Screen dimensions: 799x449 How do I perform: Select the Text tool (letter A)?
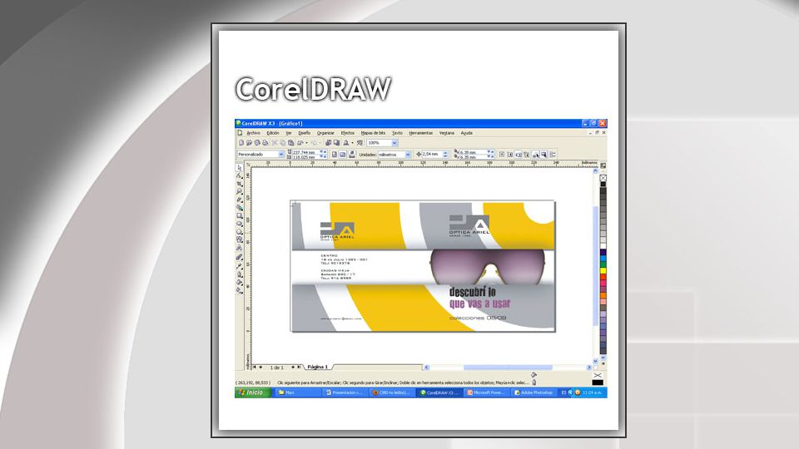click(239, 247)
